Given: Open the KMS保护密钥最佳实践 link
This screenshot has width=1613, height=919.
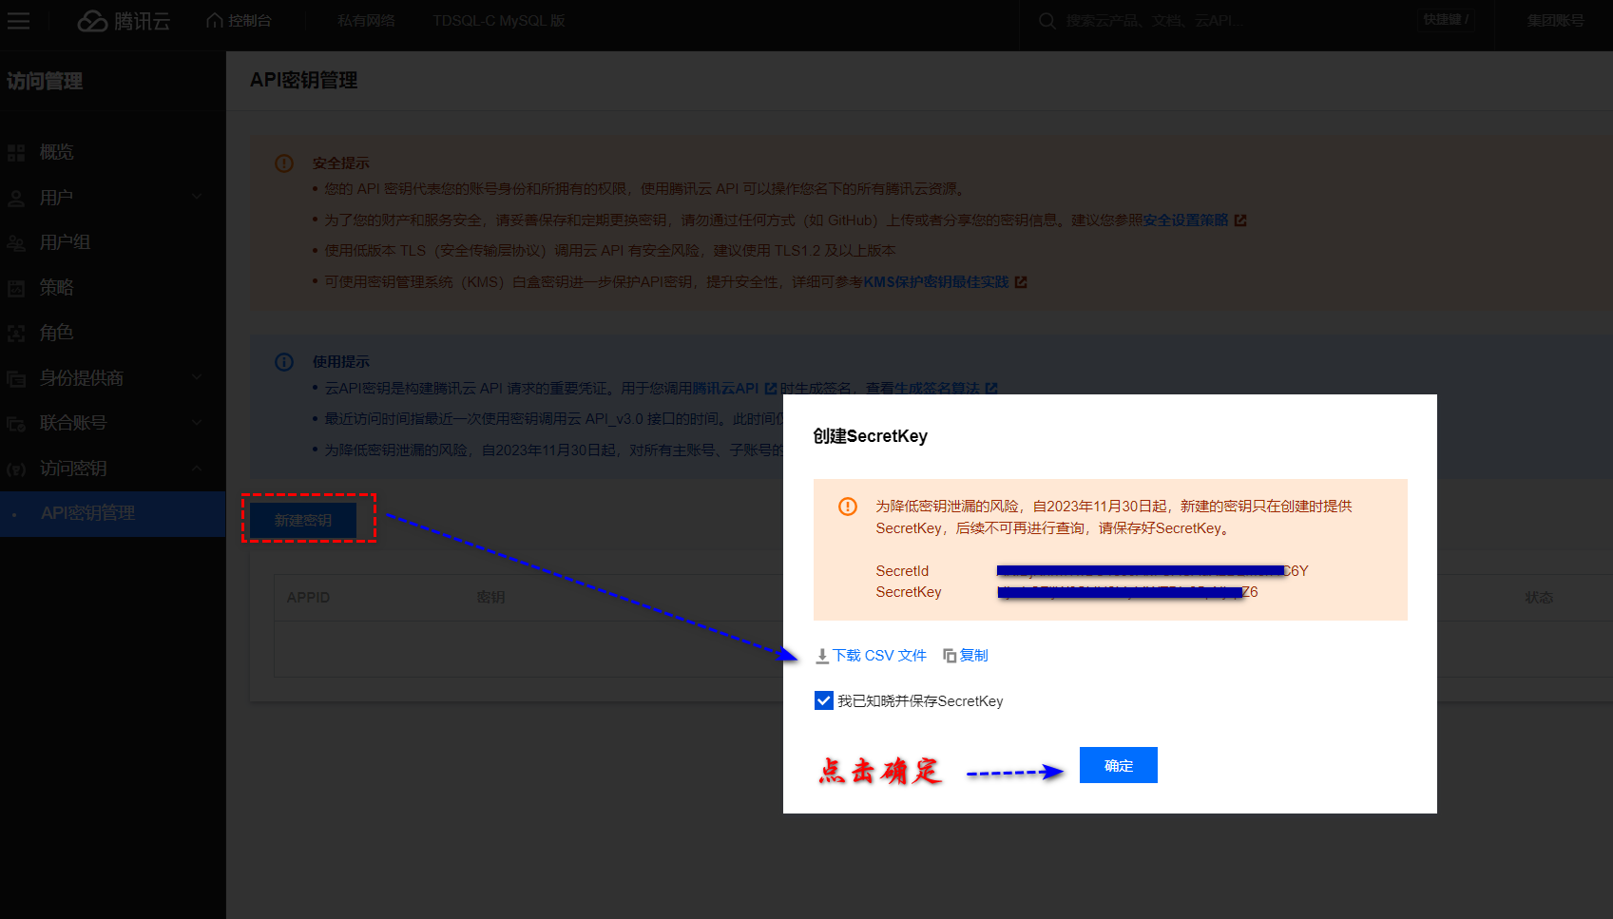Looking at the screenshot, I should (935, 282).
